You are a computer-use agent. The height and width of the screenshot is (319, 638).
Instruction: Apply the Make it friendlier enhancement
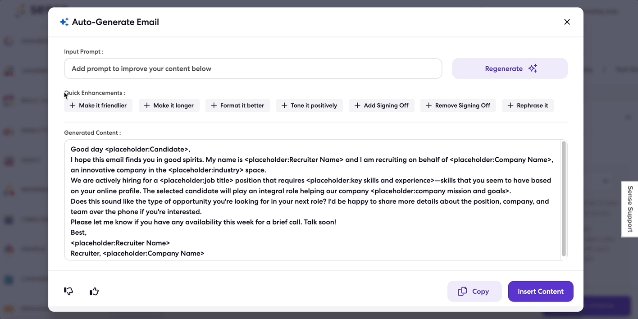pos(98,105)
